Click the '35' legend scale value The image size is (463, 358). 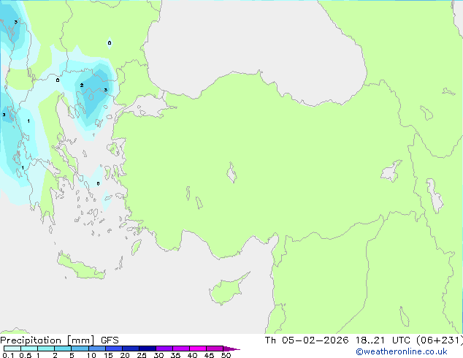(x=175, y=355)
